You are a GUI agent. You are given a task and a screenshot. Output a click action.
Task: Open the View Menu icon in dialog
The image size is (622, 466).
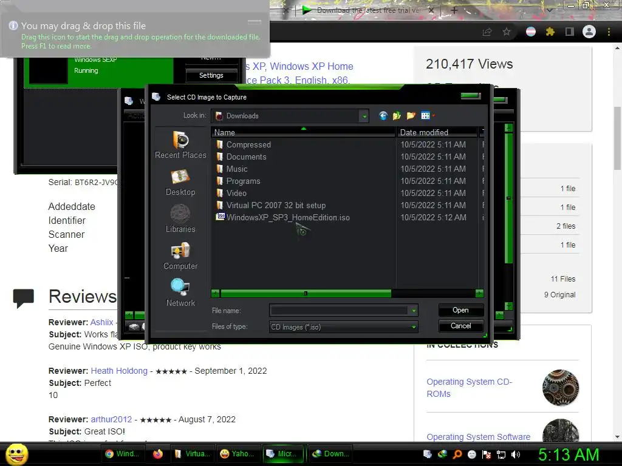coord(425,116)
